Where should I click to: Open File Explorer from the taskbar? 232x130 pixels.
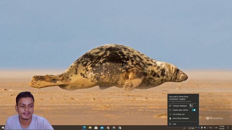[90, 127]
